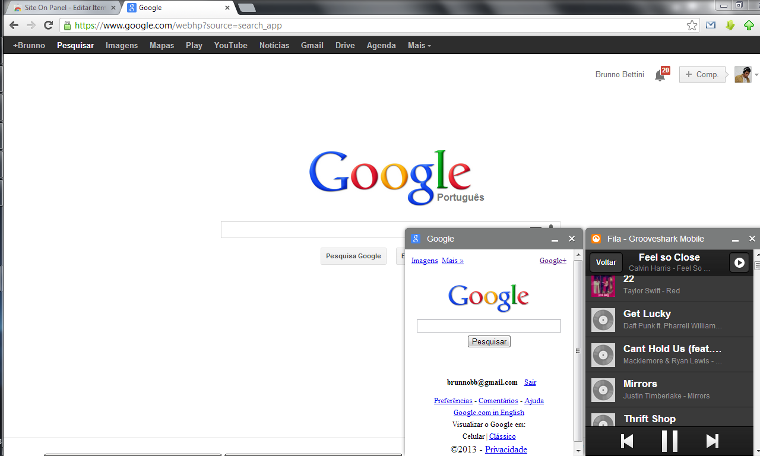
Task: Close the Google browser tab
Action: click(x=227, y=8)
